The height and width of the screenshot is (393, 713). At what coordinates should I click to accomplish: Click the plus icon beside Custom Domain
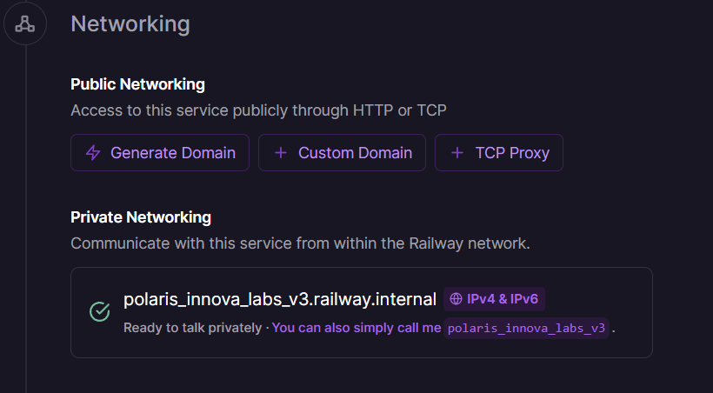[x=280, y=153]
